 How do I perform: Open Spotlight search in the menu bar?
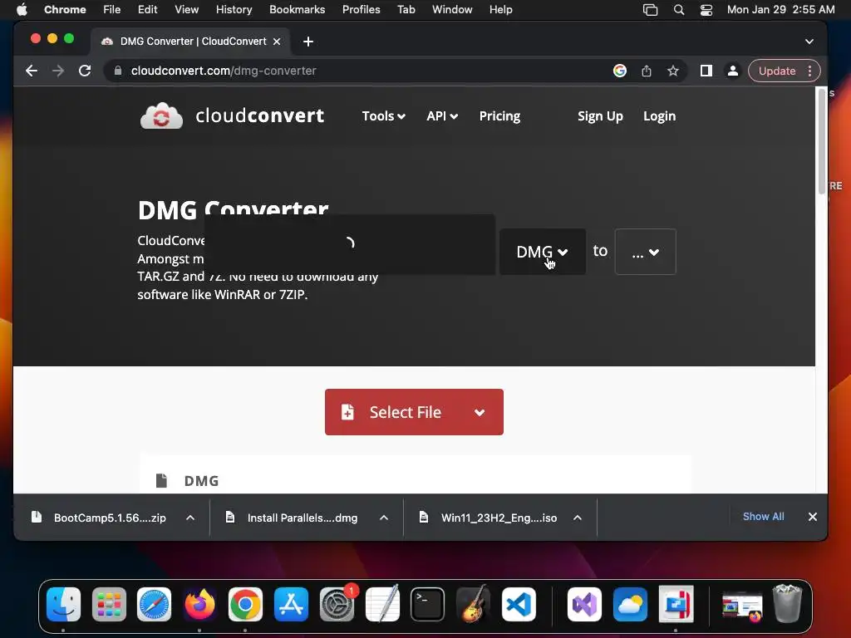tap(678, 10)
